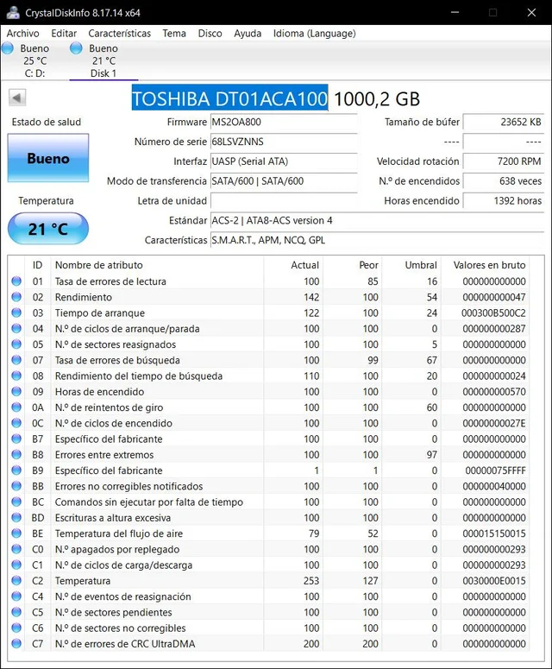Click status icon for Tasa de errores de búsqueda

pyautogui.click(x=16, y=360)
